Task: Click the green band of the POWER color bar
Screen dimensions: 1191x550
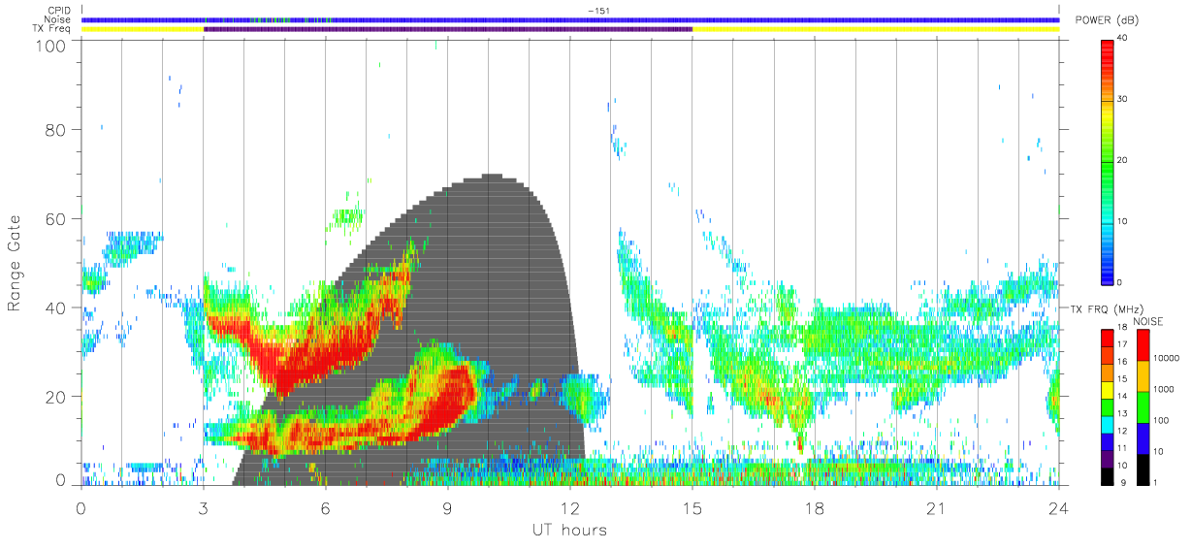Action: pyautogui.click(x=1108, y=170)
